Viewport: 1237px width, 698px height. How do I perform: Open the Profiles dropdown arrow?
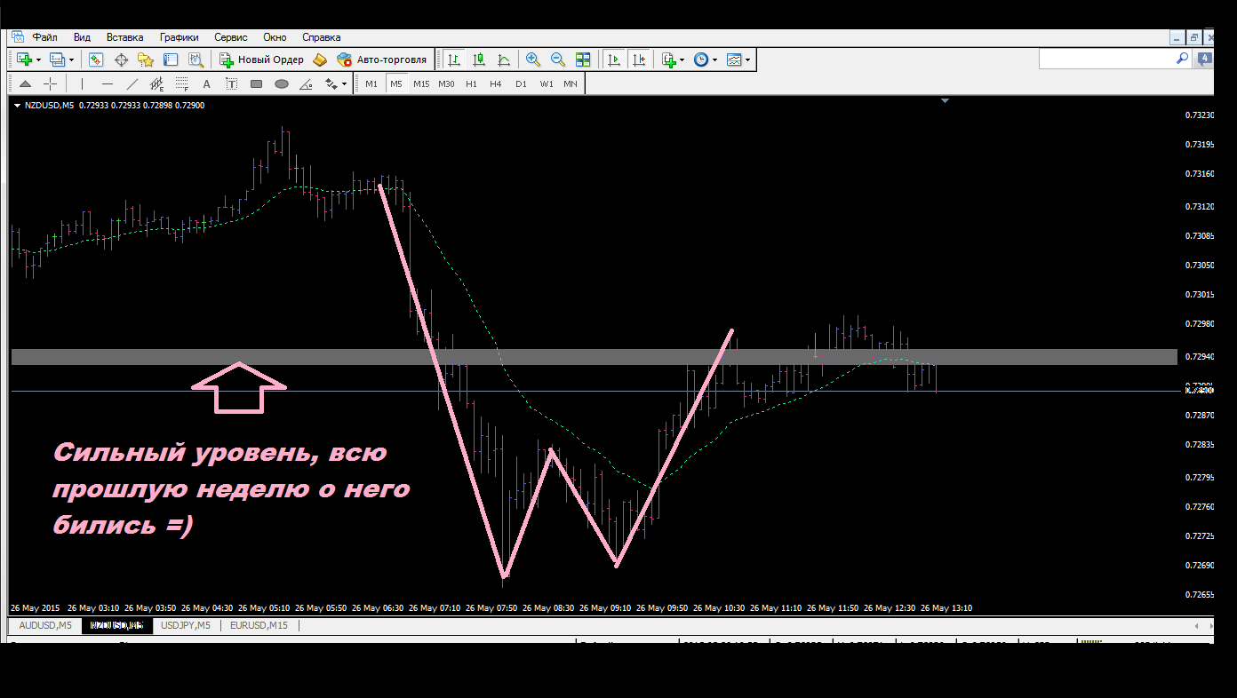tap(71, 59)
